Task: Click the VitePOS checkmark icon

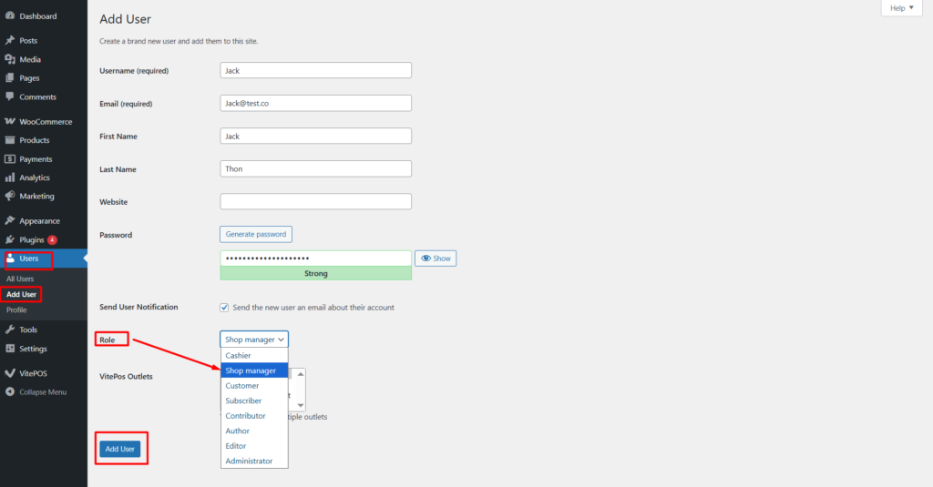Action: pyautogui.click(x=10, y=373)
